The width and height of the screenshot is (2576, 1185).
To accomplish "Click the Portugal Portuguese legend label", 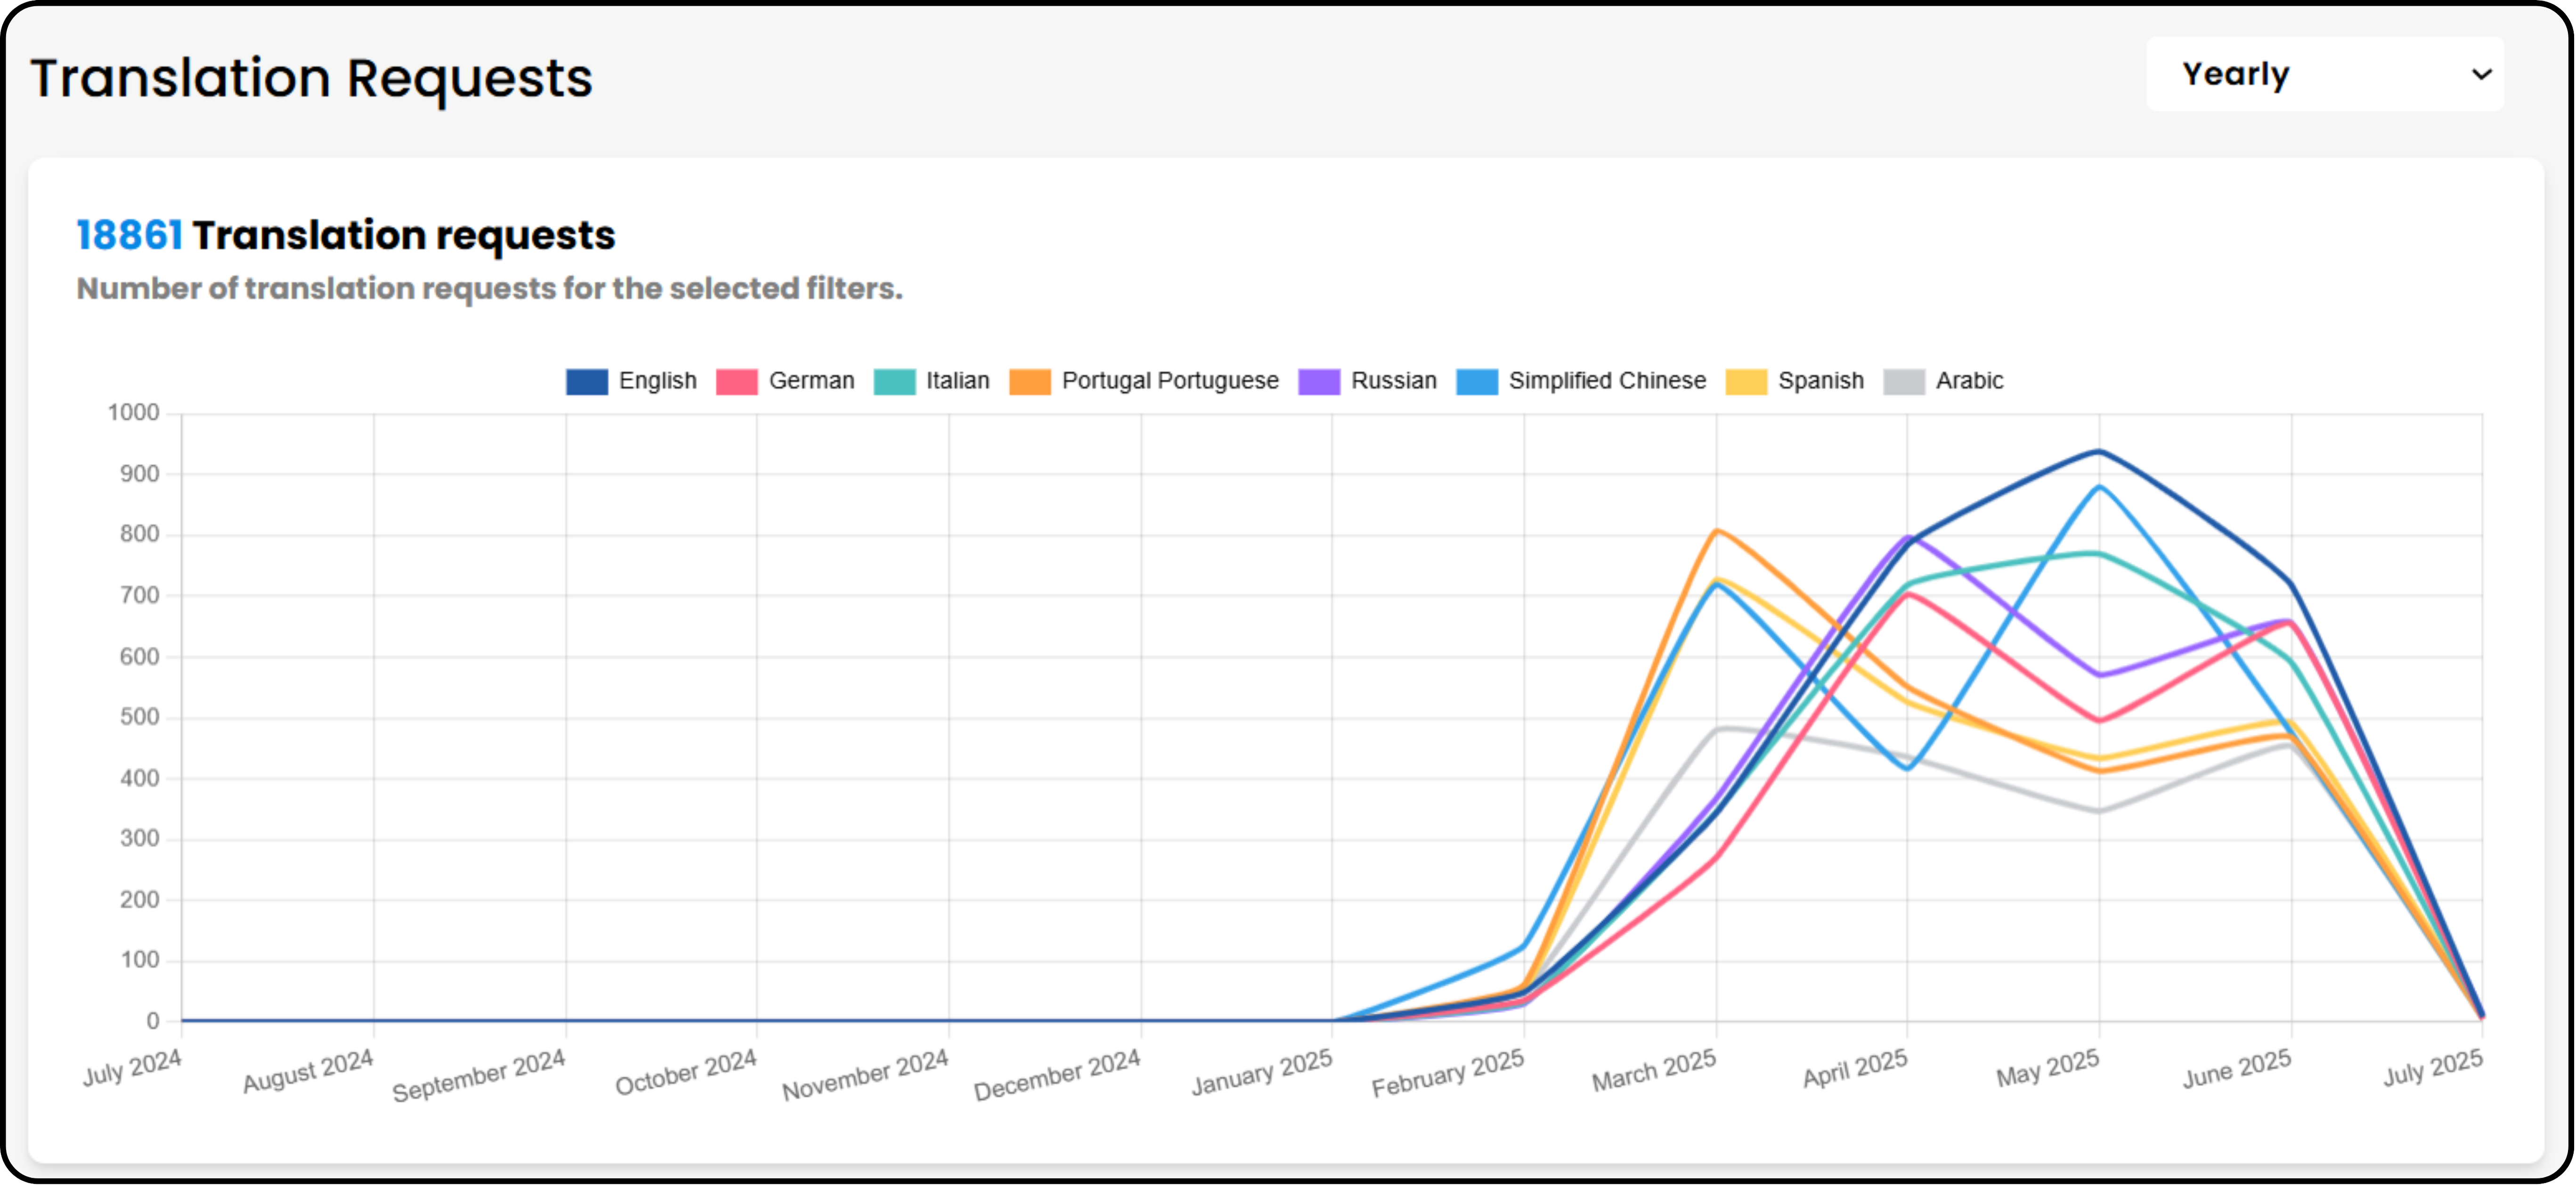I will pyautogui.click(x=1170, y=381).
